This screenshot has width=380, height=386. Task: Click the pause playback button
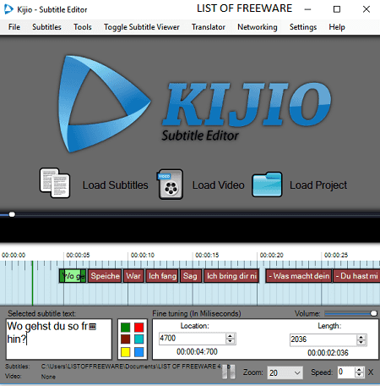click(x=228, y=372)
